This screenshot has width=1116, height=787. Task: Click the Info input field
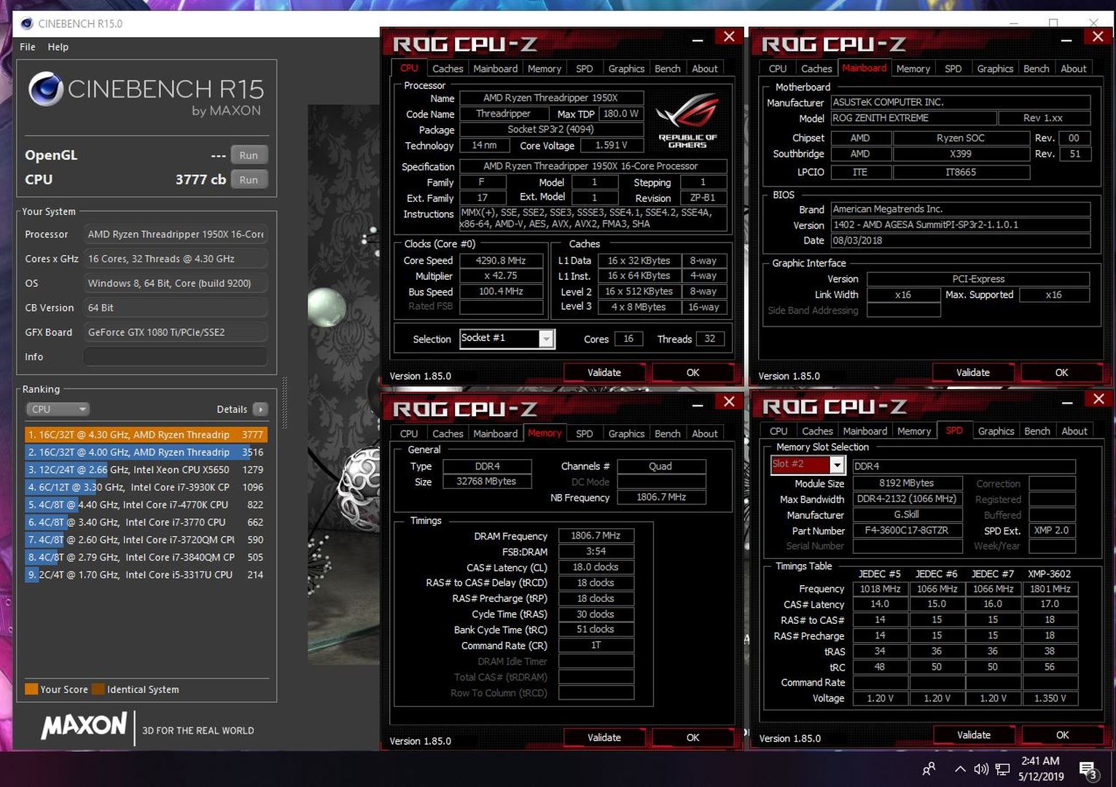pyautogui.click(x=175, y=356)
